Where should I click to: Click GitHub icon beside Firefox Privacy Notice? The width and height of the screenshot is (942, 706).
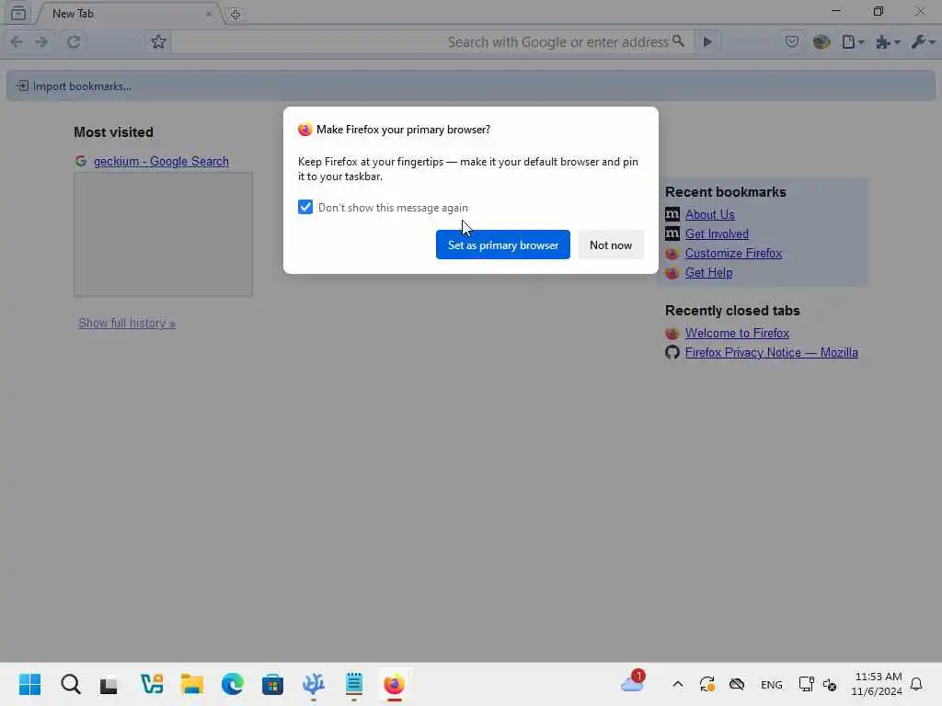[x=672, y=352]
